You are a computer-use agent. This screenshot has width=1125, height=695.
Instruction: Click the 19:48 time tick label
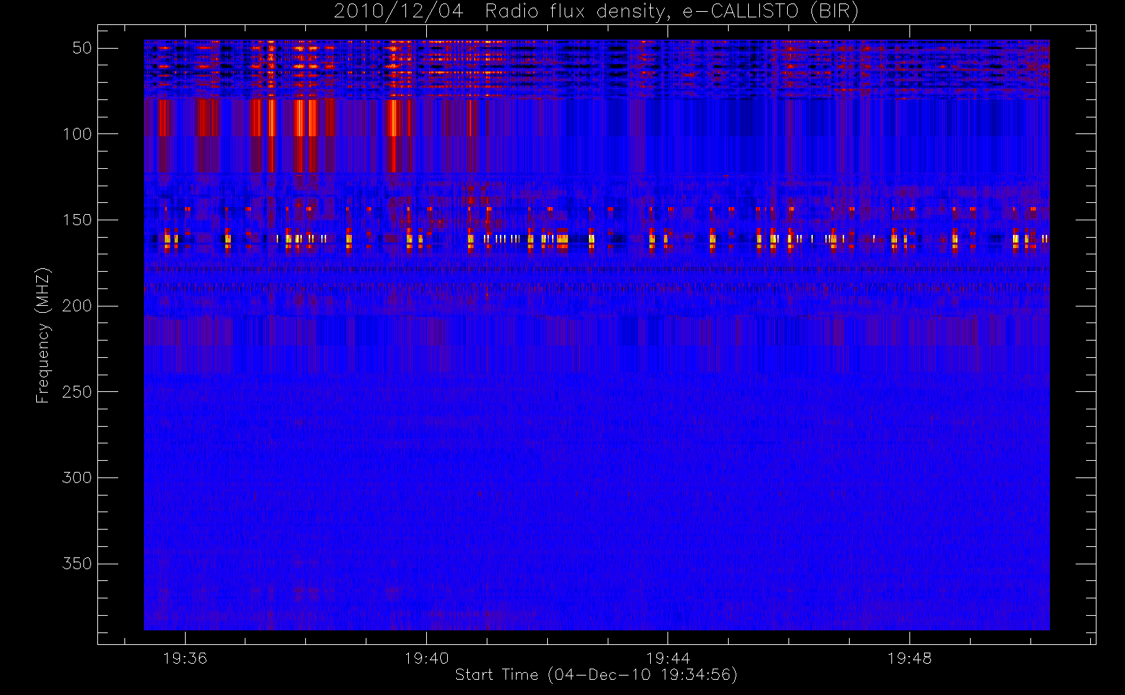point(909,658)
